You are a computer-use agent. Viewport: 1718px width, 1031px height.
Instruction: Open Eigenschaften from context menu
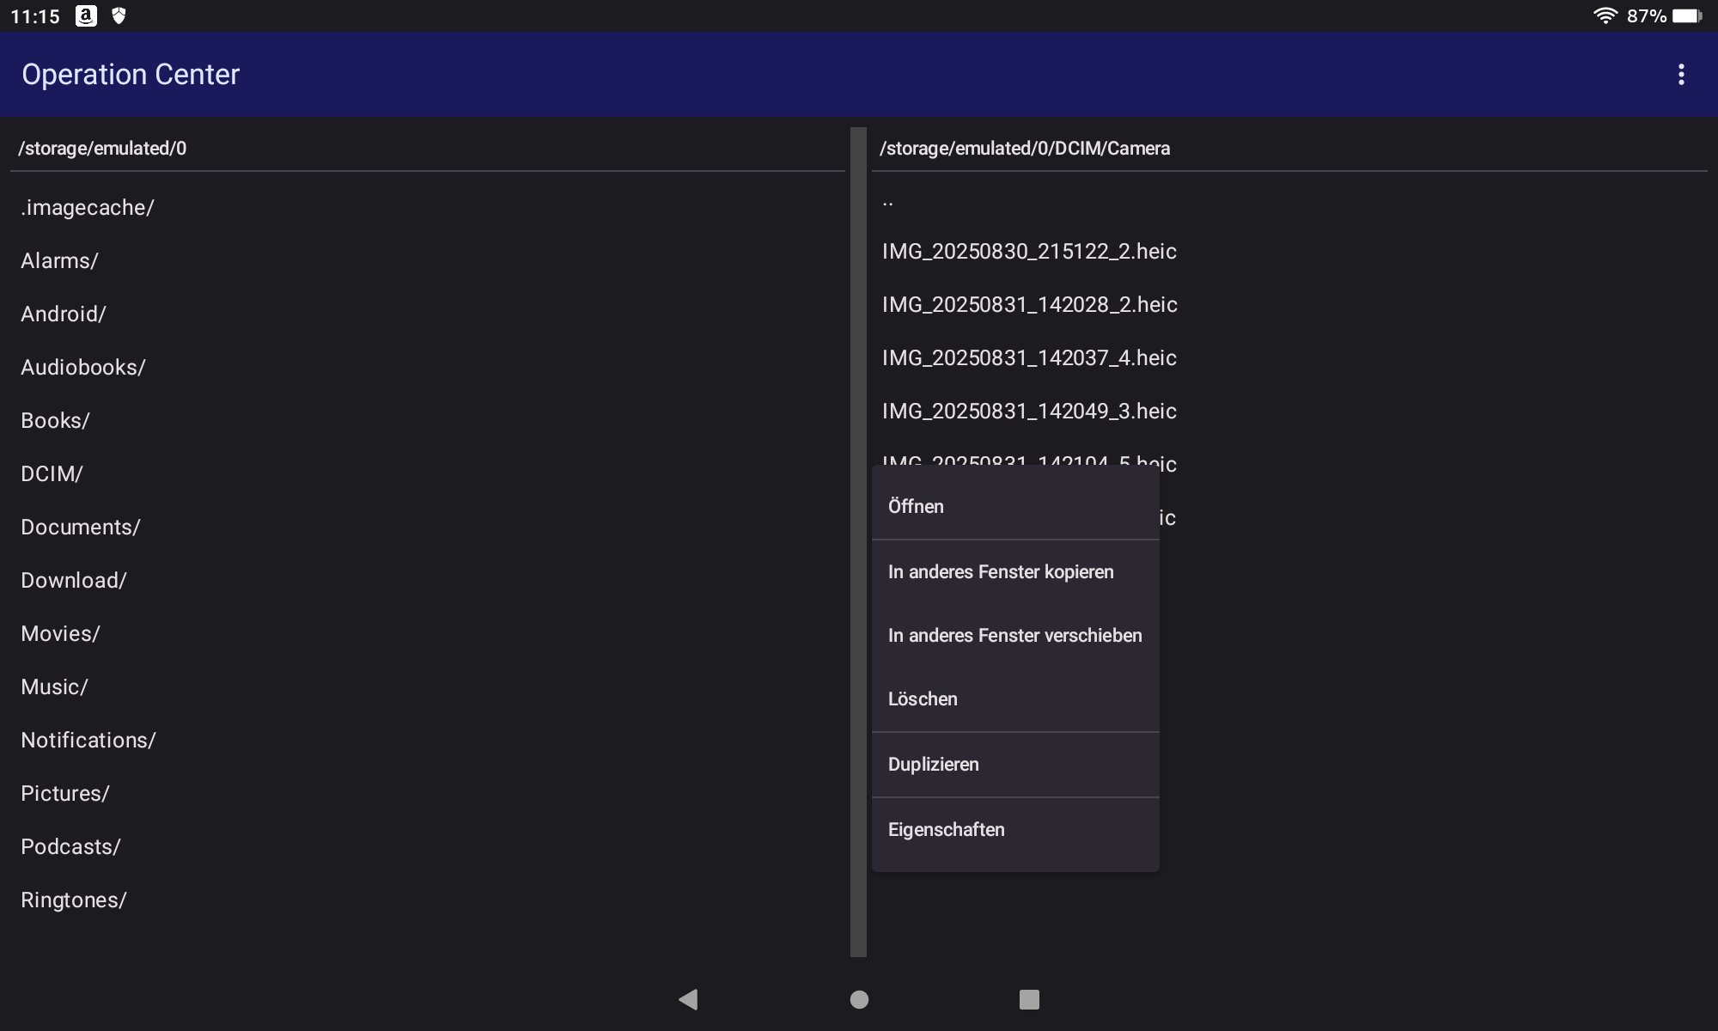click(946, 830)
